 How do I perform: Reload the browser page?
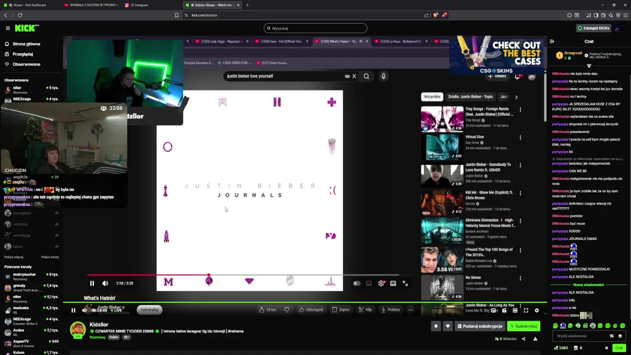(20, 15)
